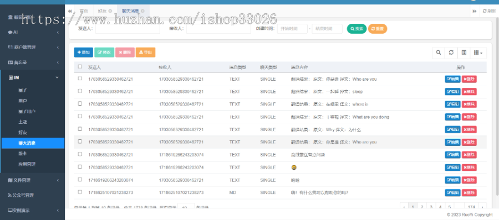Switch to the 好友 tab
The height and width of the screenshot is (220, 499).
coord(104,11)
